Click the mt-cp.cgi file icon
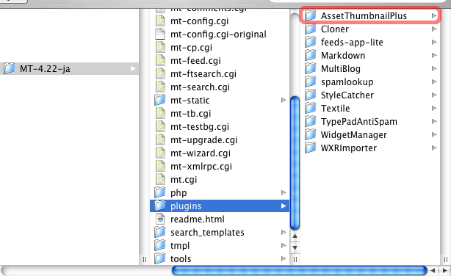The width and height of the screenshot is (451, 276). click(160, 48)
